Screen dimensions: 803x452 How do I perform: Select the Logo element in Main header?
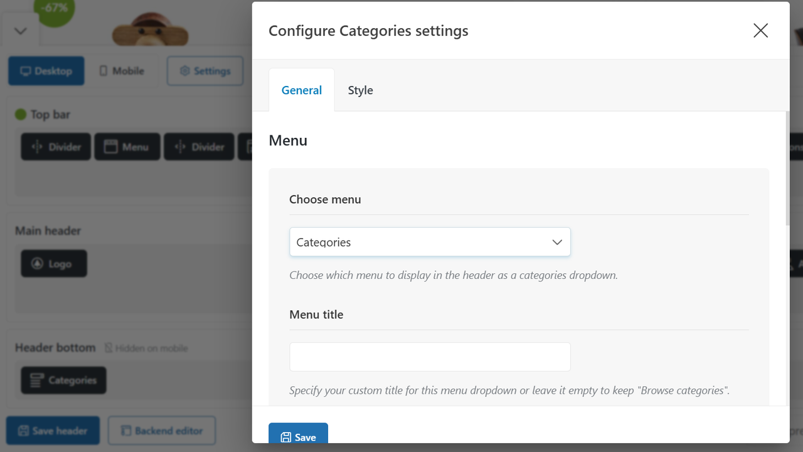pos(53,264)
